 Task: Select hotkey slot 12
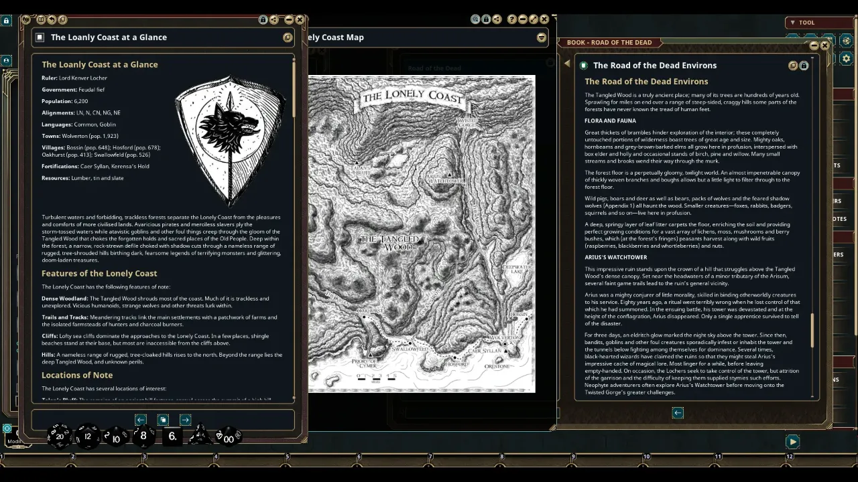pyautogui.click(x=823, y=463)
